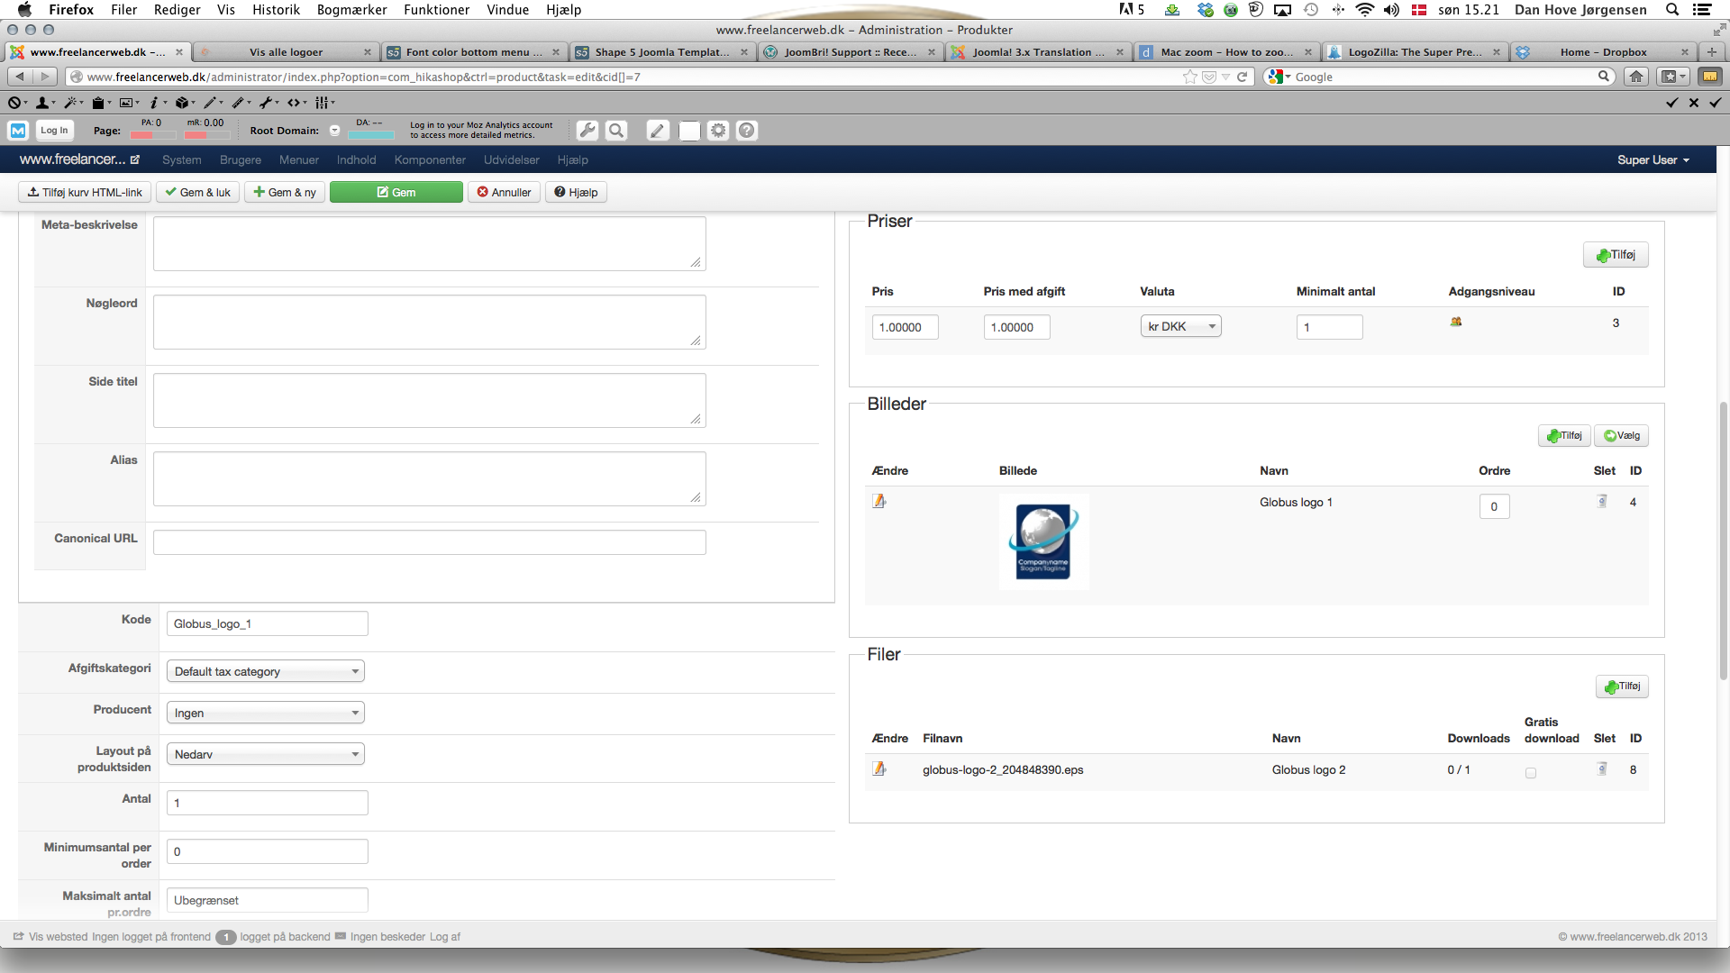Open the Producent dropdown

tap(266, 713)
